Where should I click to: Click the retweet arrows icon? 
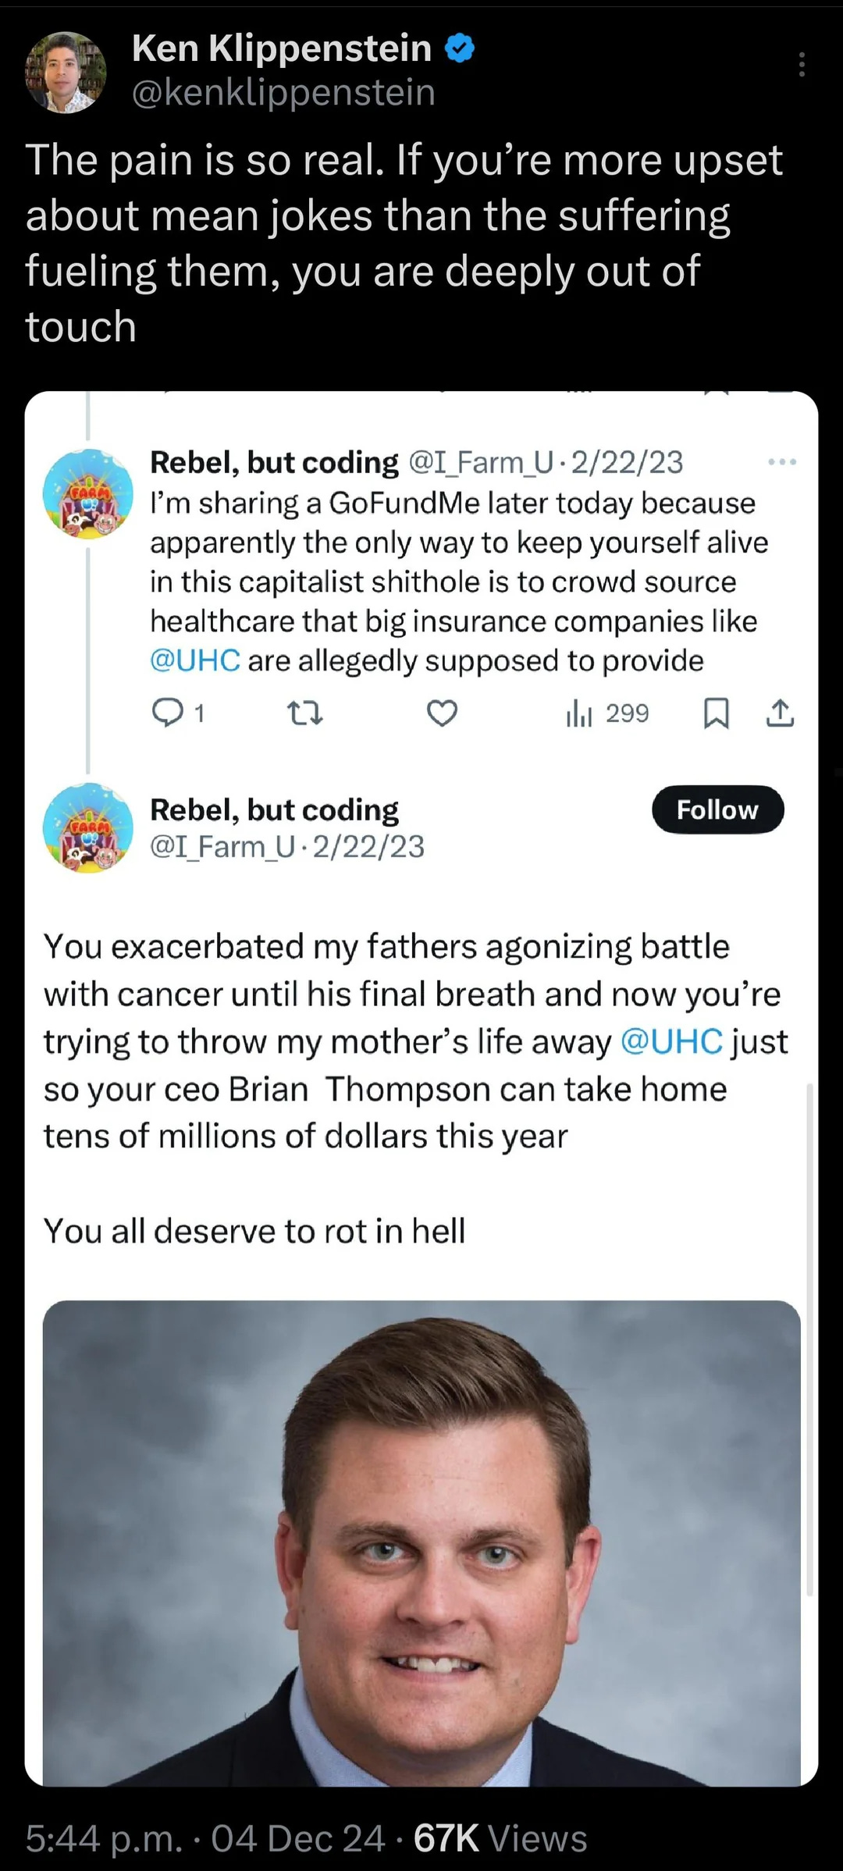304,713
